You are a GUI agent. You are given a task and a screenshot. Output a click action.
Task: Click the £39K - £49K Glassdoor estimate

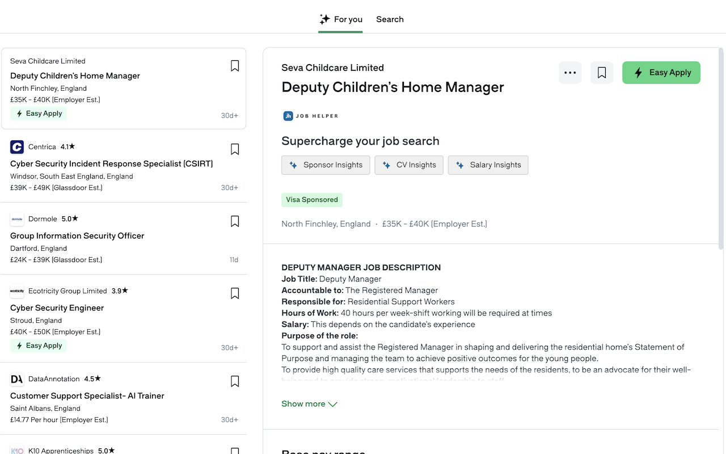[56, 188]
